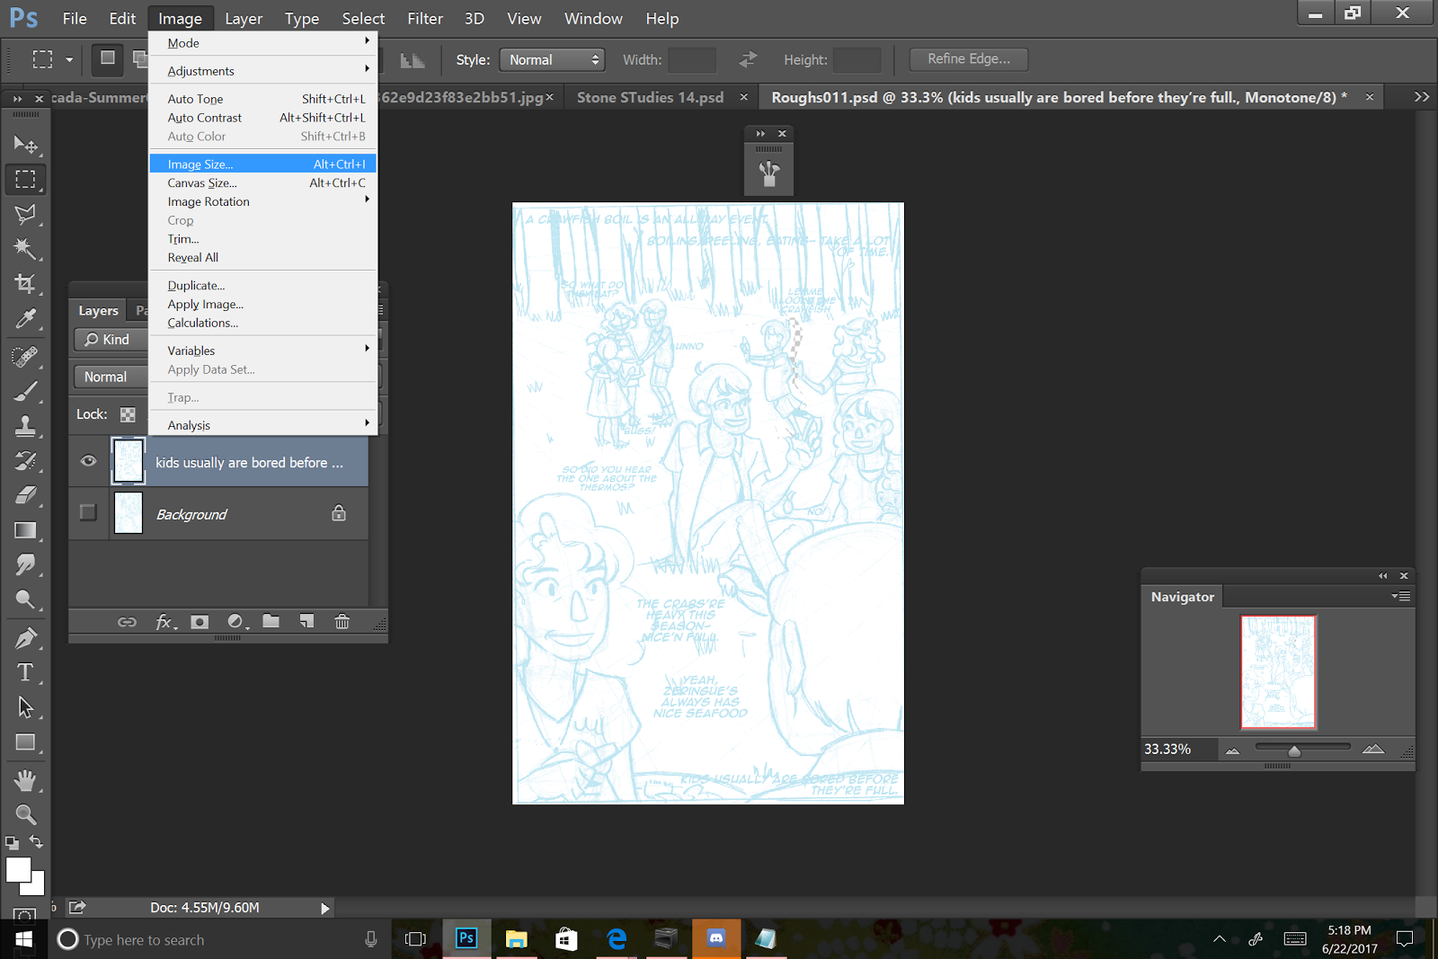Image resolution: width=1438 pixels, height=959 pixels.
Task: Choose Canvas Size from the Image menu
Action: pos(263,182)
